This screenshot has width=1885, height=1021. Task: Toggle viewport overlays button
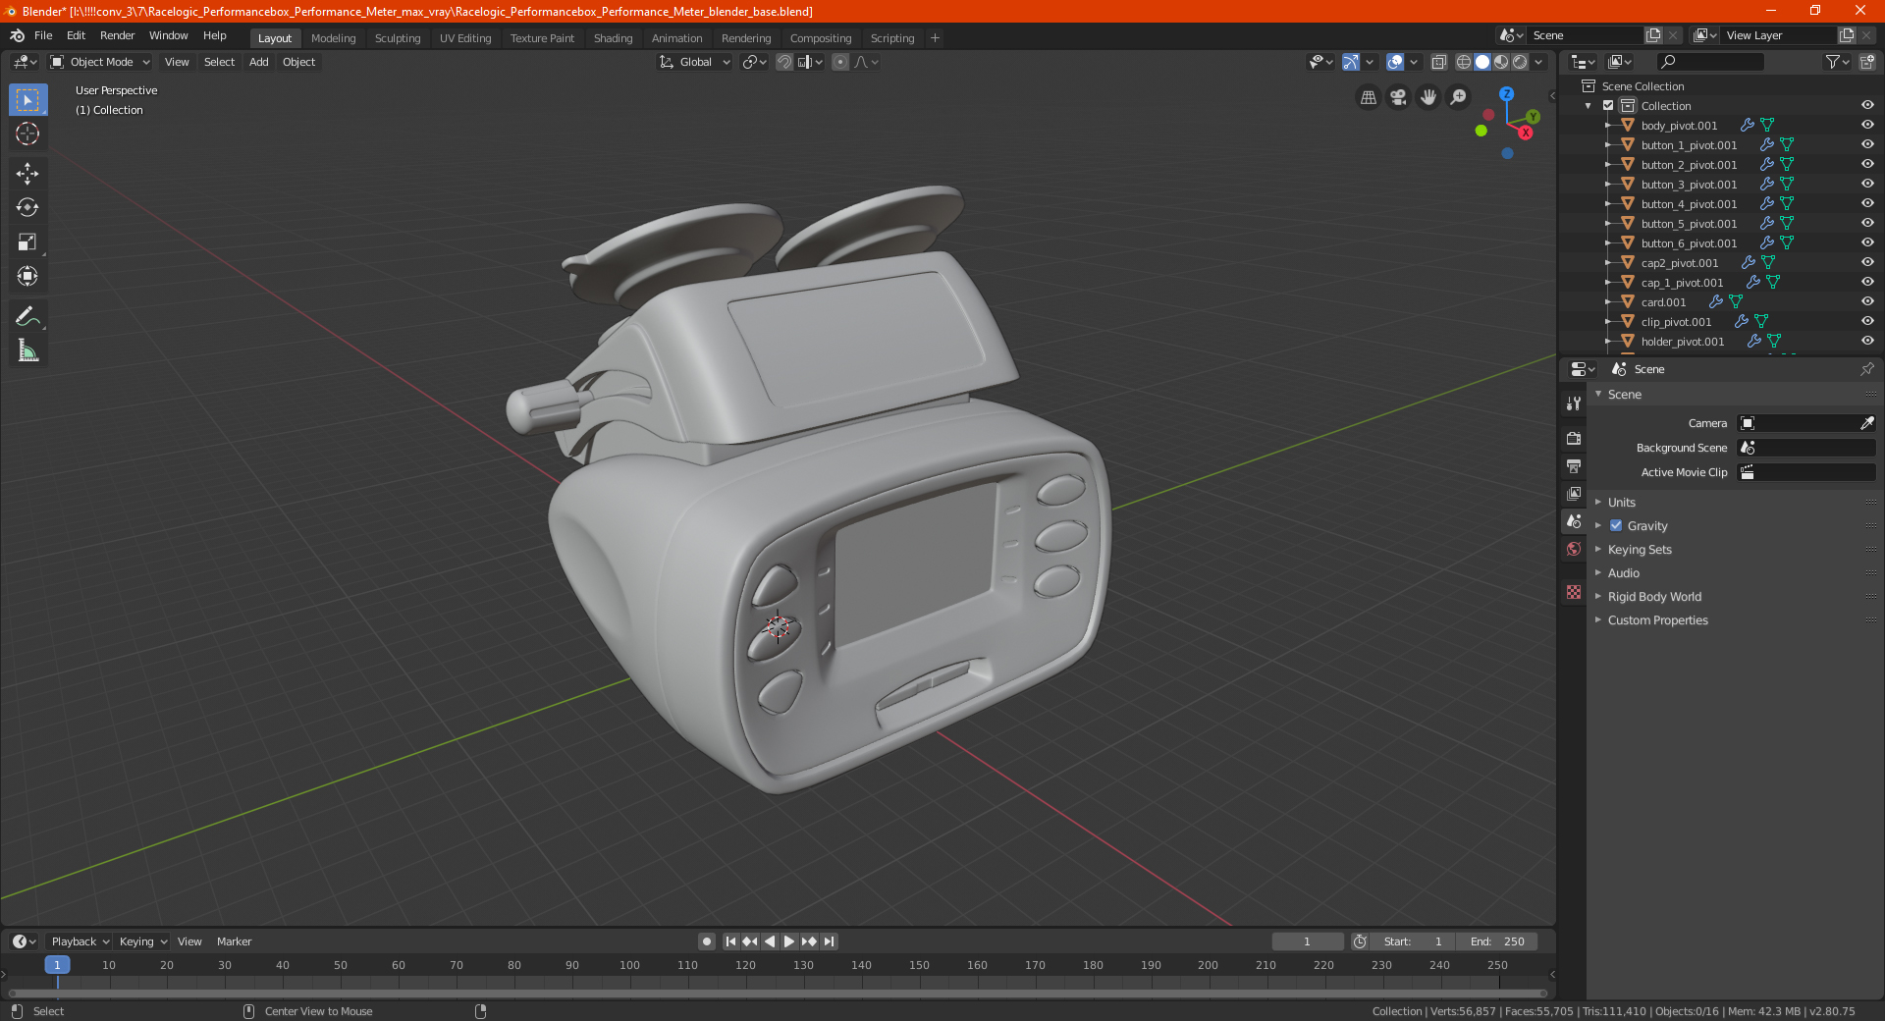pos(1394,62)
